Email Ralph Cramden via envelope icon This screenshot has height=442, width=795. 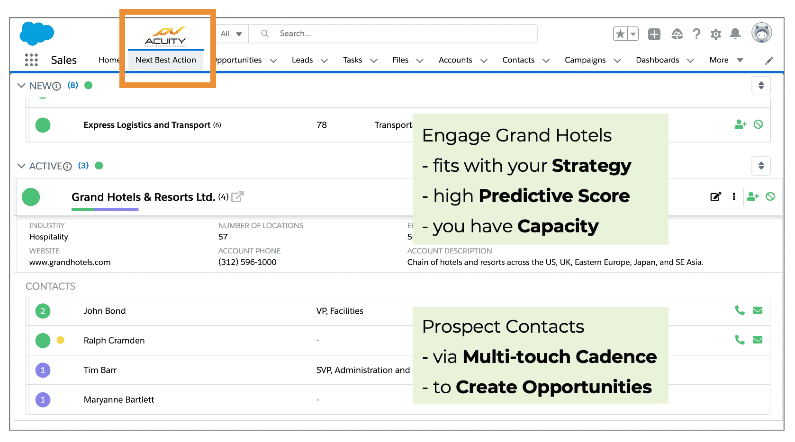758,340
